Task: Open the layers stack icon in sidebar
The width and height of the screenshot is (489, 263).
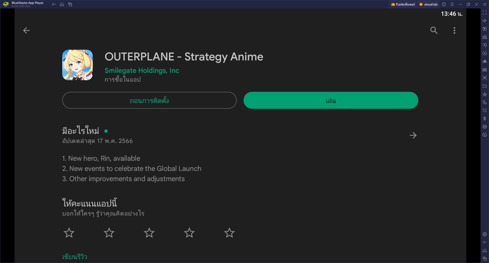Action: [x=485, y=127]
